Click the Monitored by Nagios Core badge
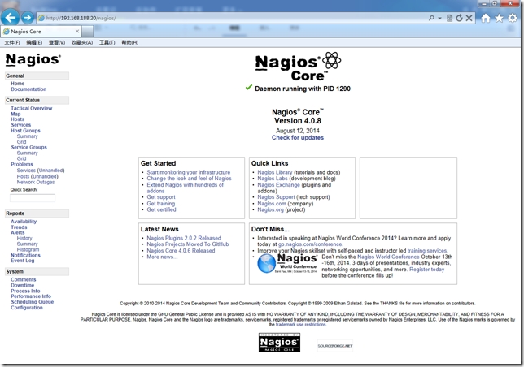This screenshot has height=367, width=524. 279,343
